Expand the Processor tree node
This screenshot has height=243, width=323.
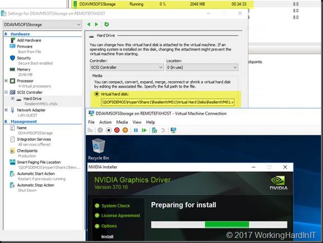click(6, 81)
